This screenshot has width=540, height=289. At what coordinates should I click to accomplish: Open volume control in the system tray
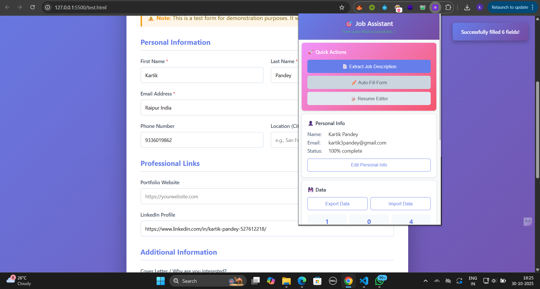tap(494, 281)
